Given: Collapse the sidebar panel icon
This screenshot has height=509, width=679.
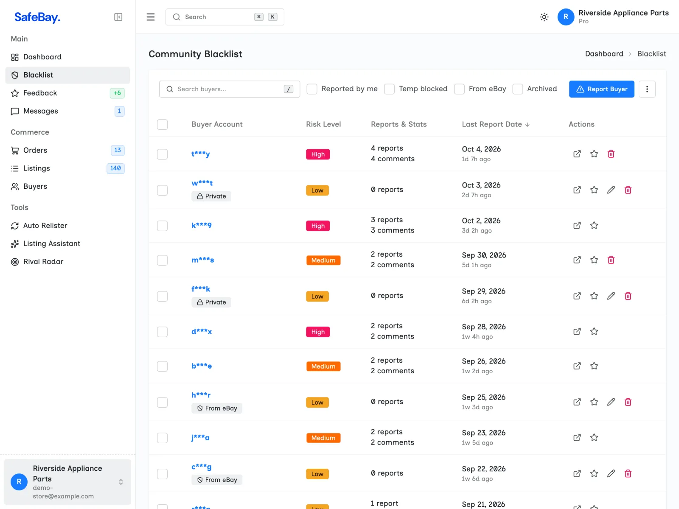Looking at the screenshot, I should 118,17.
